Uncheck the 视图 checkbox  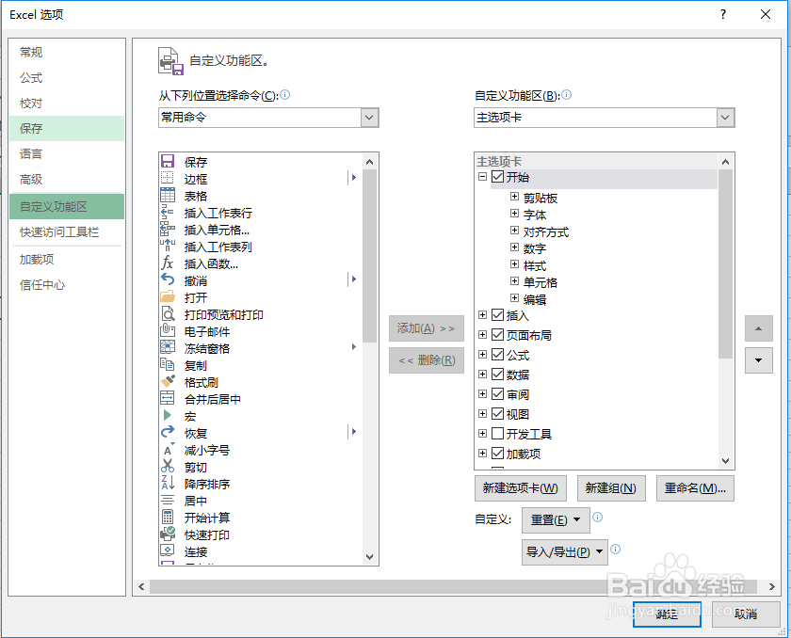click(497, 414)
